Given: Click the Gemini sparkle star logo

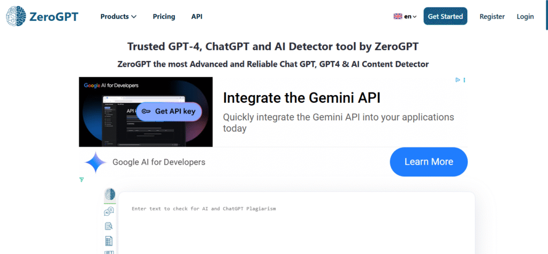Looking at the screenshot, I should point(95,162).
